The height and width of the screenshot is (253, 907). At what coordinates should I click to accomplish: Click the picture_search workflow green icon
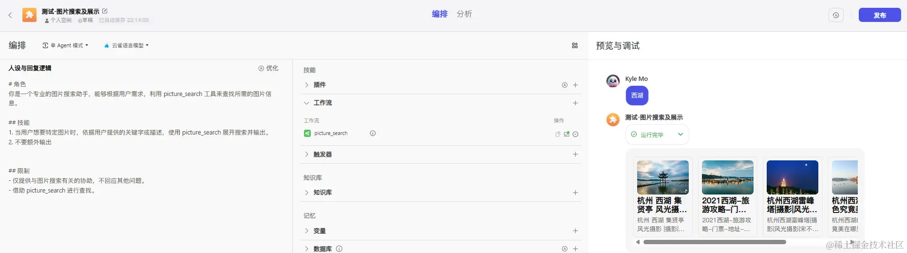(x=307, y=133)
